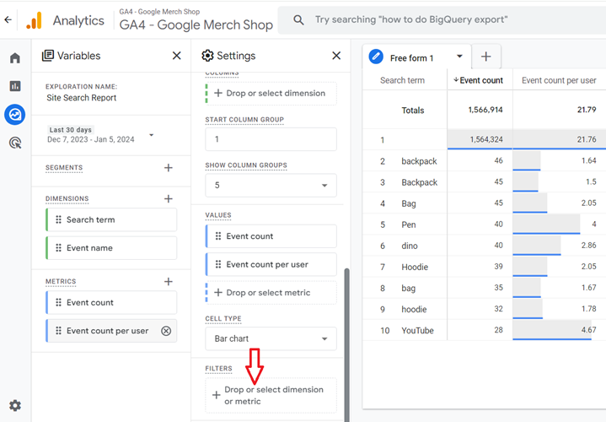Grab handle of Search term dimension
Image resolution: width=606 pixels, height=422 pixels.
coord(58,219)
